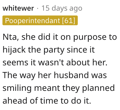Click the word 'time' in last line
Screen dimensions: 120x110
coord(49,101)
